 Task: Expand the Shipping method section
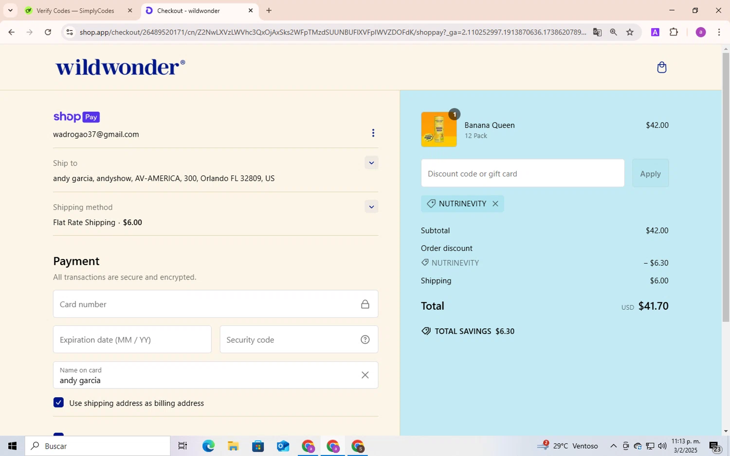[371, 207]
